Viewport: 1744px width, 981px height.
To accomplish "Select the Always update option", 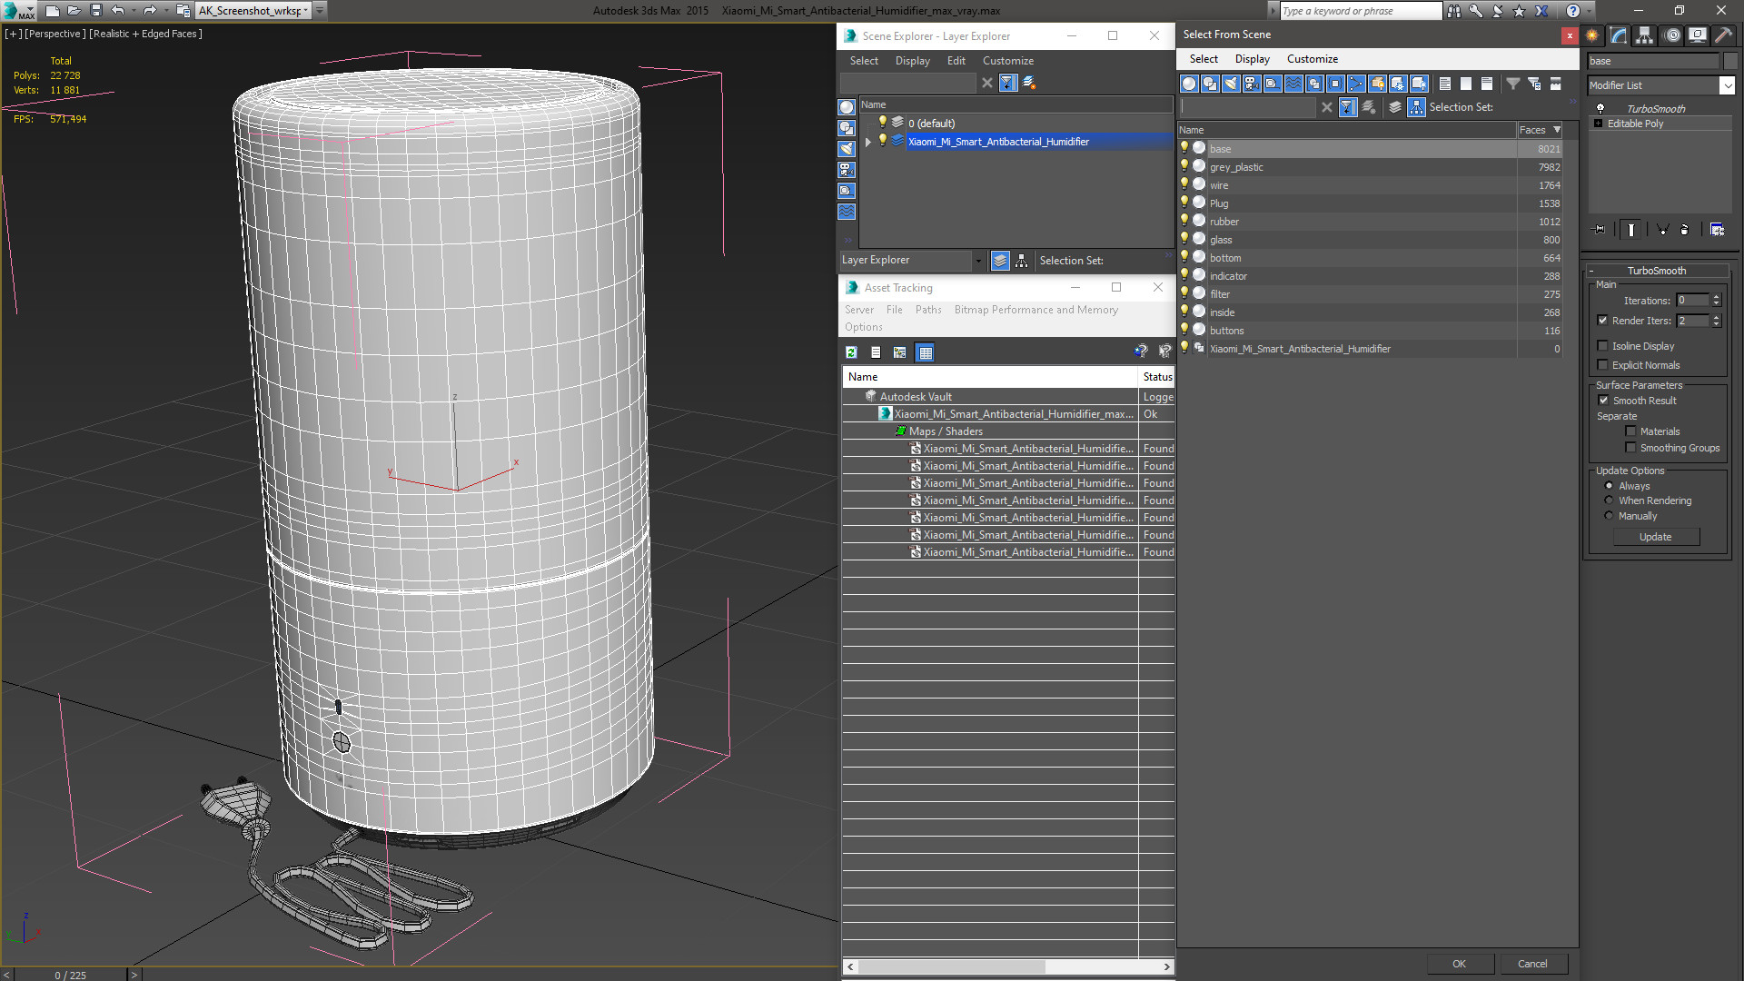I will tap(1610, 486).
